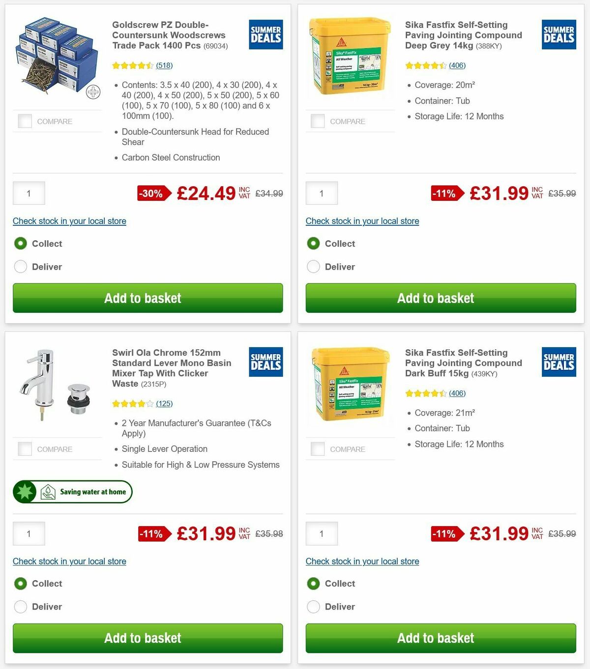This screenshot has width=590, height=669.
Task: Select Deliver for the Sika Deep Grey compound
Action: pyautogui.click(x=313, y=267)
